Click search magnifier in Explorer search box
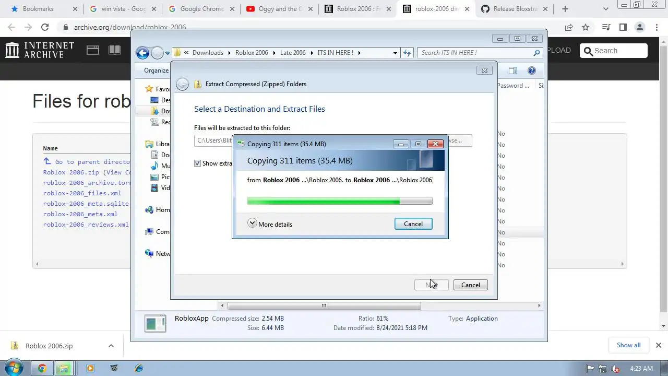Viewport: 668px width, 376px height. (536, 53)
